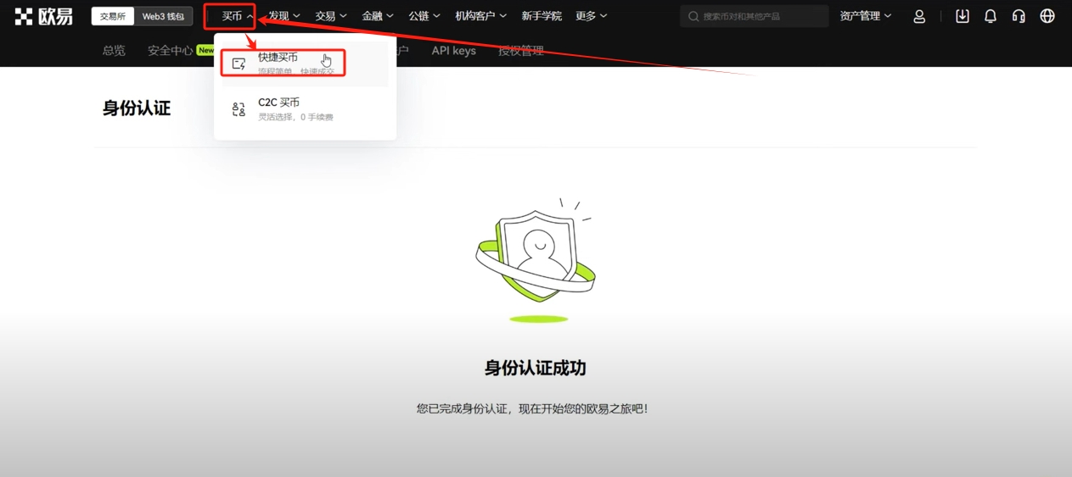Click the search magnifier icon
The width and height of the screenshot is (1072, 477).
coord(693,16)
